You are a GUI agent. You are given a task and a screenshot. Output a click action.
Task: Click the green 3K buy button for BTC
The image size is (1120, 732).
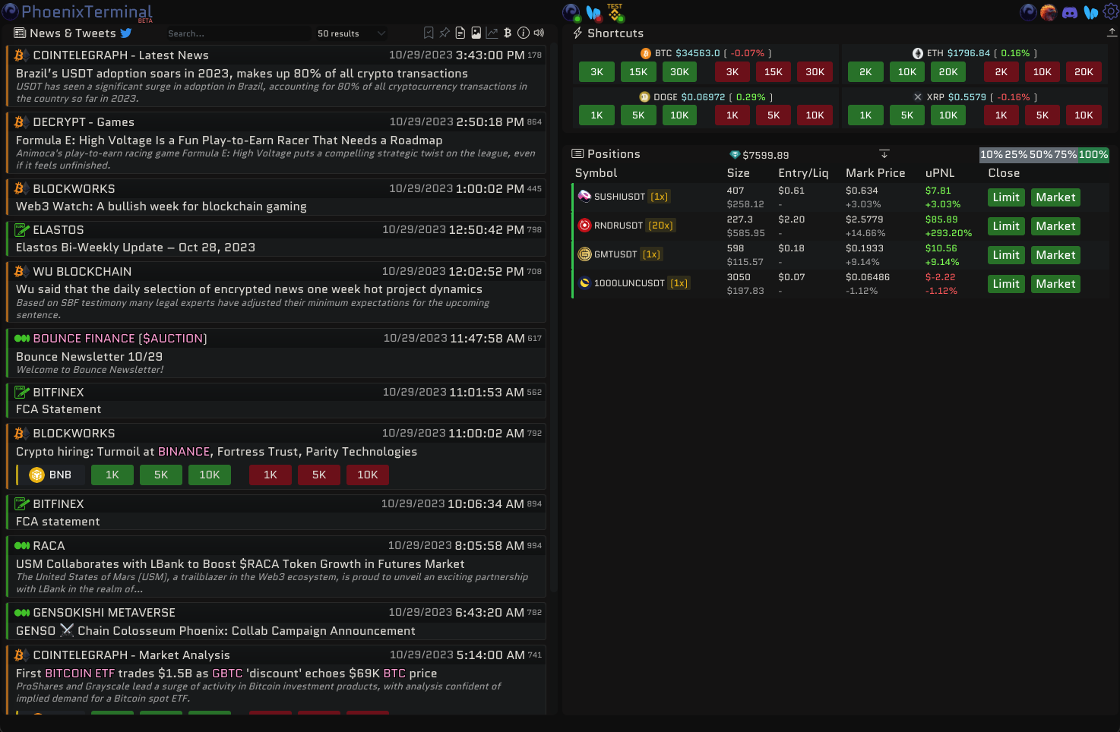(597, 71)
